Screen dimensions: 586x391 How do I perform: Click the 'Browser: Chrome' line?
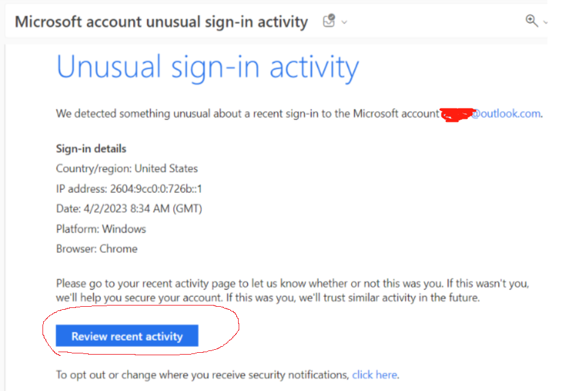click(97, 249)
